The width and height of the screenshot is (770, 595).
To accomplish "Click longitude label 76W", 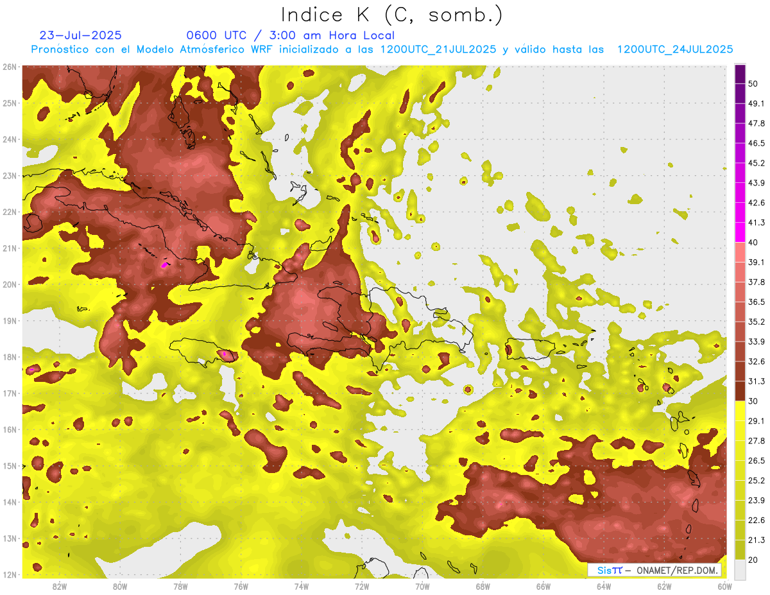I will coord(241,586).
